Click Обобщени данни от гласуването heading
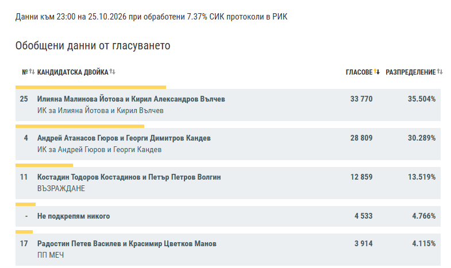Image resolution: width=451 pixels, height=268 pixels. 92,46
